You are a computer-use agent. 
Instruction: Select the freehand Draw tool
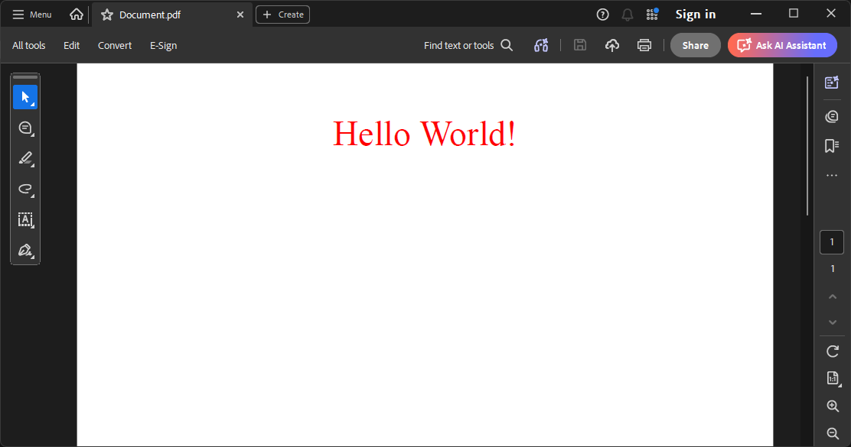25,189
